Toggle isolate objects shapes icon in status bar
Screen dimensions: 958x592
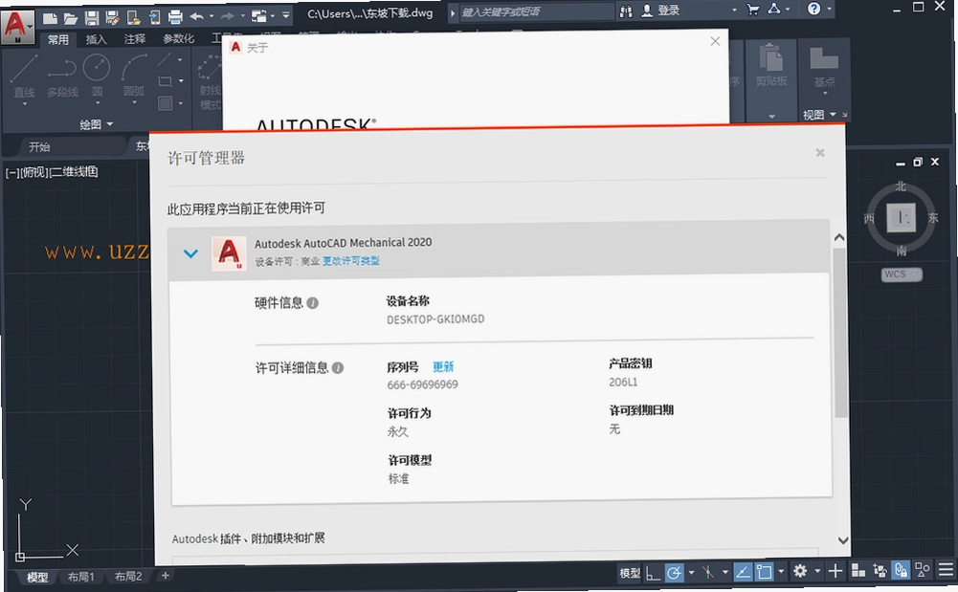[923, 570]
